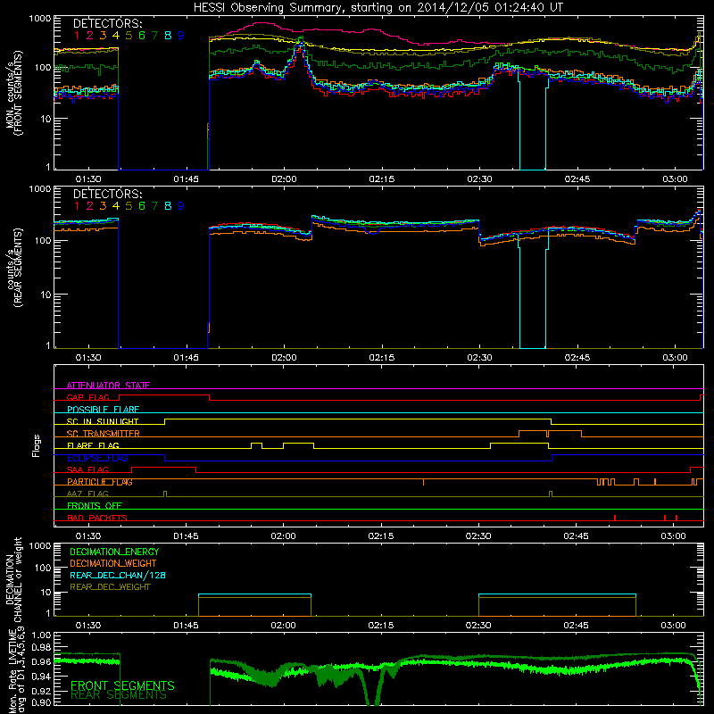Screen dimensions: 714x714
Task: Click the FLARE_FLAG label
Action: pyautogui.click(x=93, y=445)
